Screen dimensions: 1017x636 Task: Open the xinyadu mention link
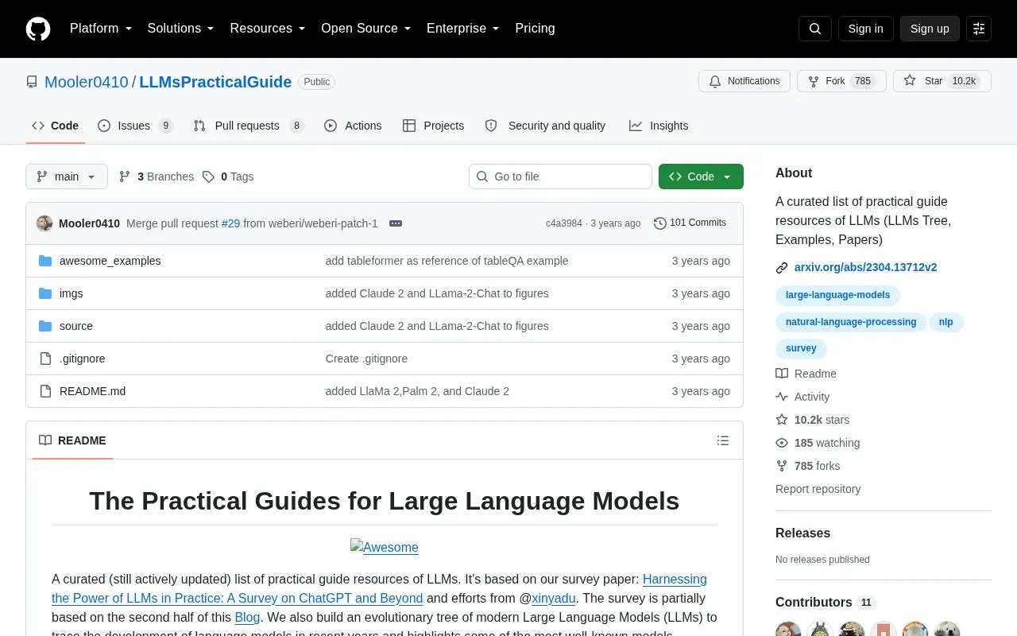pyautogui.click(x=554, y=598)
